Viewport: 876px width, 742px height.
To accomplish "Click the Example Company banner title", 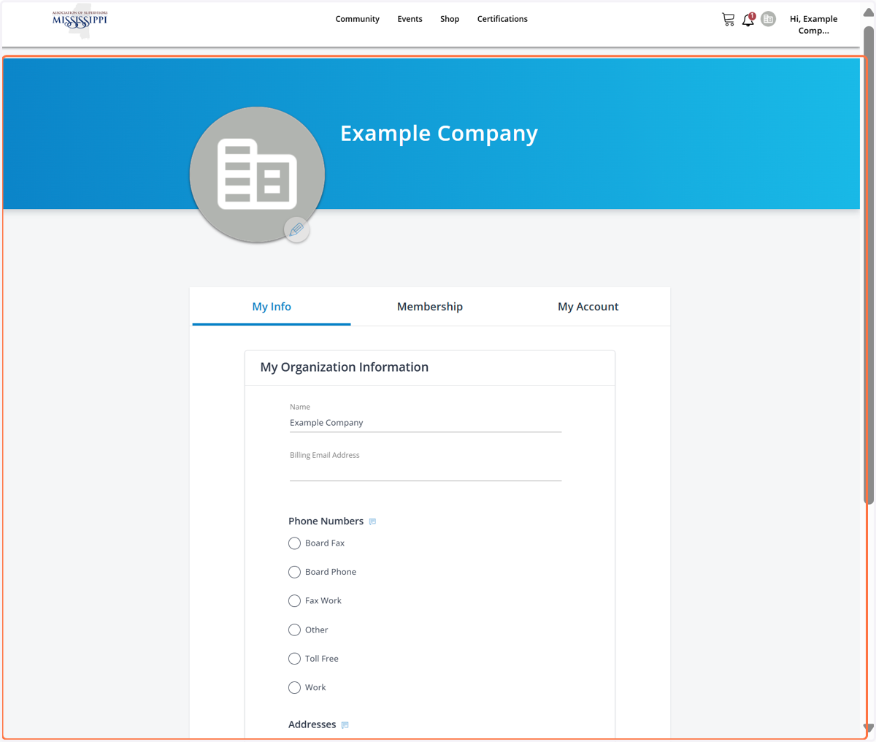I will coord(439,134).
